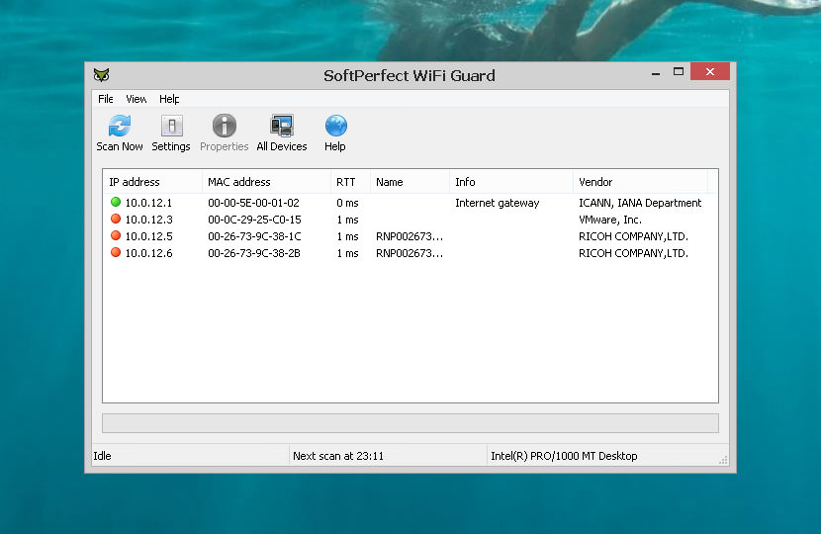
Task: Click the Scan Now refresh icon
Action: 120,127
